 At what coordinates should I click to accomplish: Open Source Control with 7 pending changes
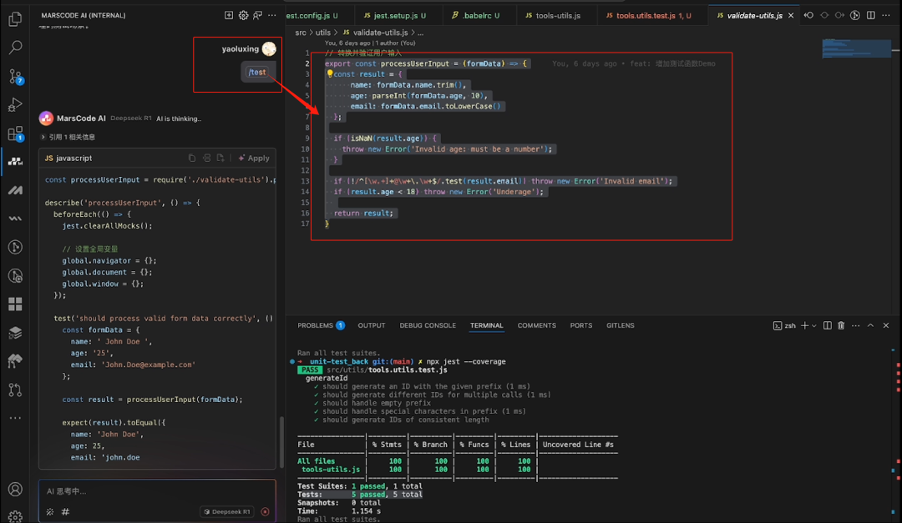pos(15,76)
